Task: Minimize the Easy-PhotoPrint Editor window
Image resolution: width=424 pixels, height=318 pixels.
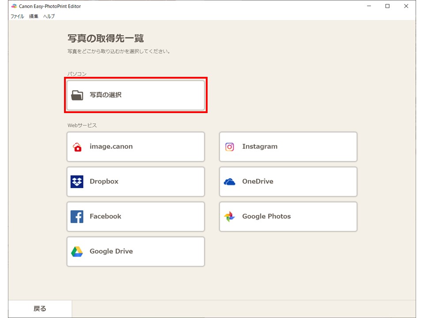Action: (369, 6)
